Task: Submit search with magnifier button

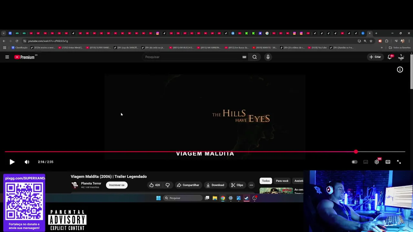Action: pyautogui.click(x=255, y=57)
